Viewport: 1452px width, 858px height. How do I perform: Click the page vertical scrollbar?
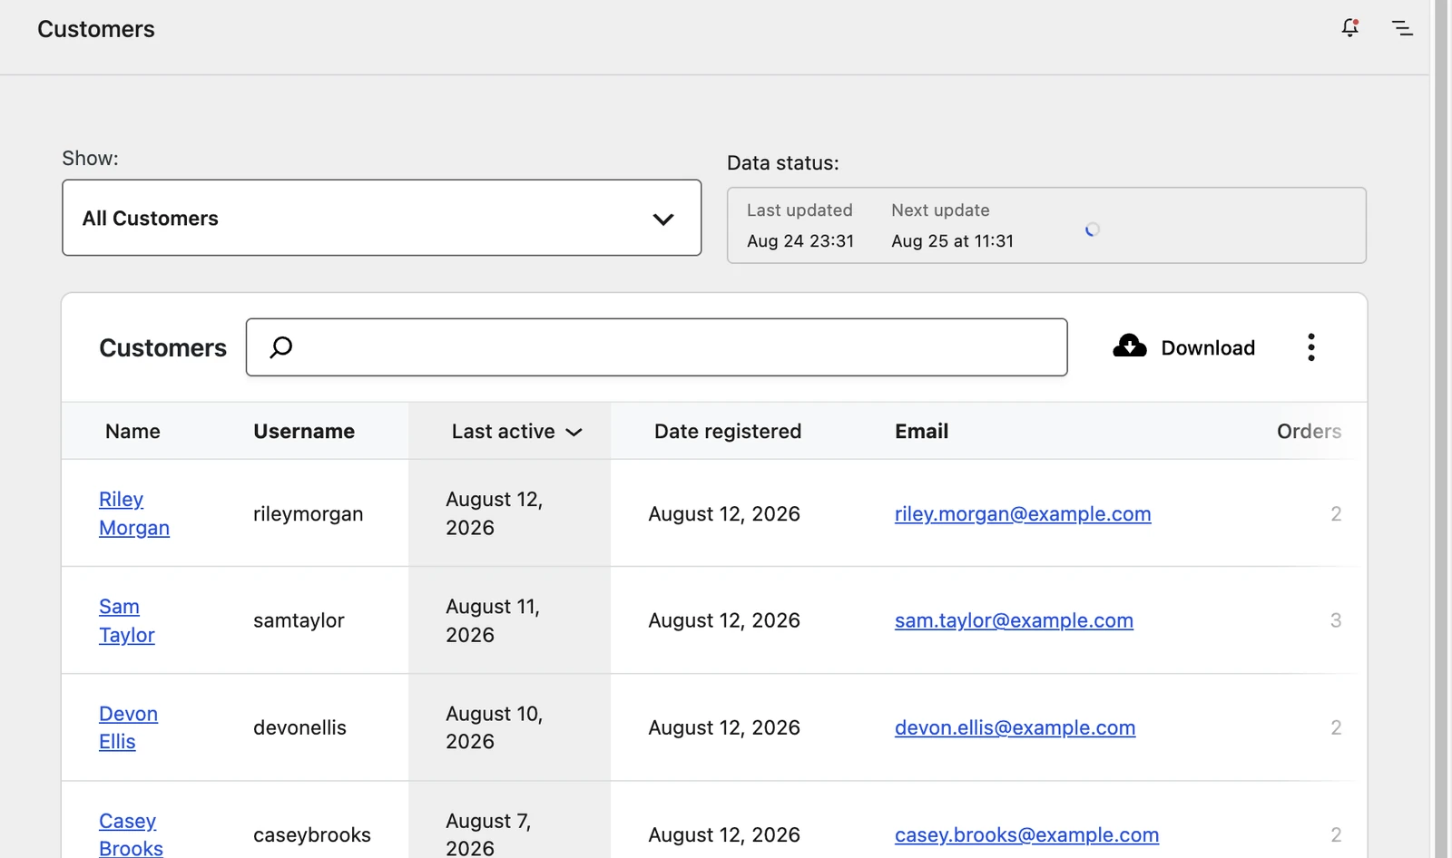pos(1440,429)
